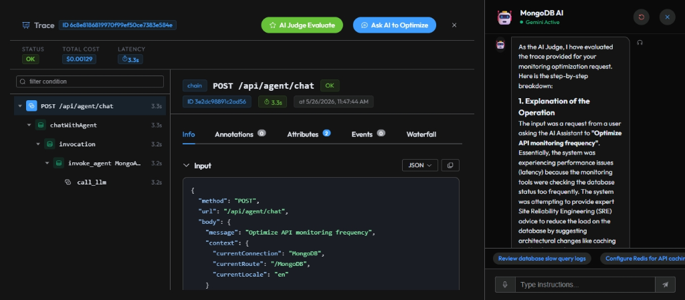The image size is (685, 300).
Task: Click the MongoDB AI robot avatar
Action: [x=504, y=17]
